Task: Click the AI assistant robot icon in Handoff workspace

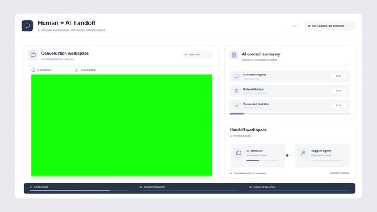Action: 239,153
